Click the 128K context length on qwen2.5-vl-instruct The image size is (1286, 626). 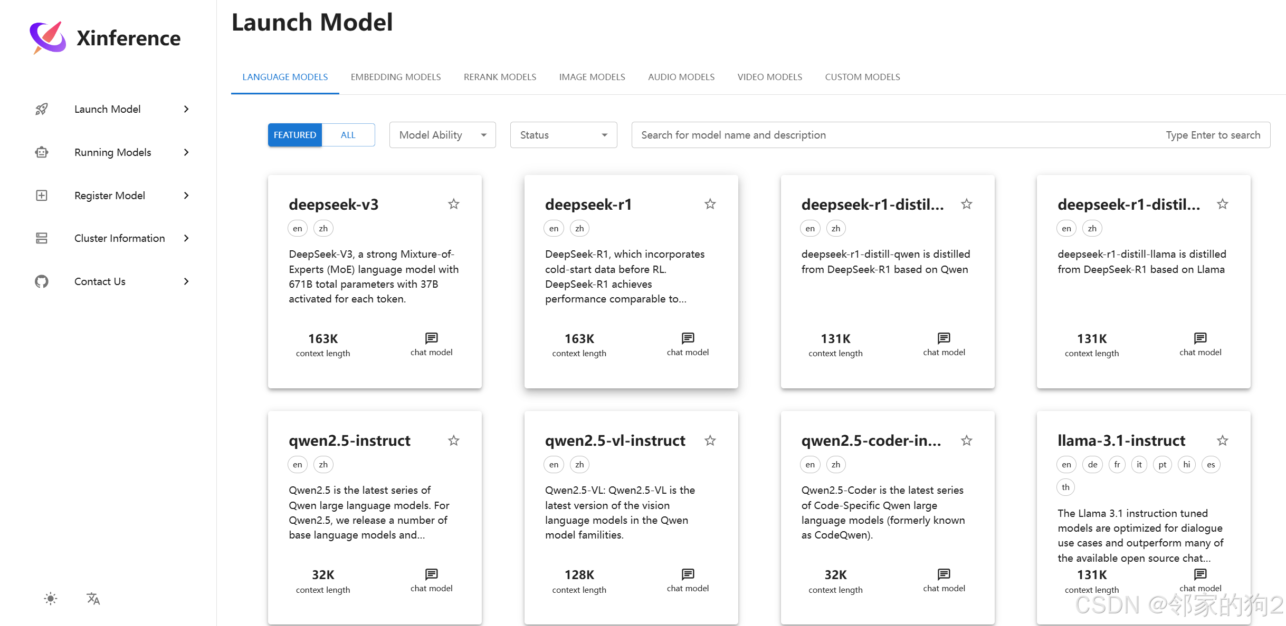tap(579, 575)
